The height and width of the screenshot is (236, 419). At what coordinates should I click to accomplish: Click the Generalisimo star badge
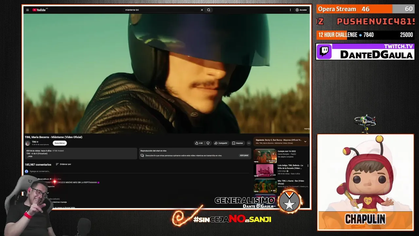[289, 202]
